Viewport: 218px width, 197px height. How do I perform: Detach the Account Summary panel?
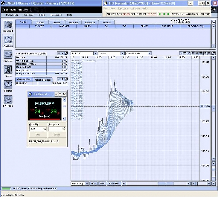(x=66, y=53)
